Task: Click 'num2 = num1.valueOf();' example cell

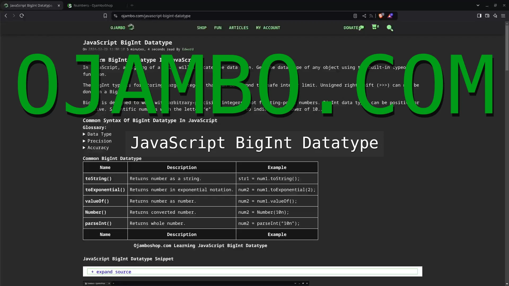Action: pos(277,201)
